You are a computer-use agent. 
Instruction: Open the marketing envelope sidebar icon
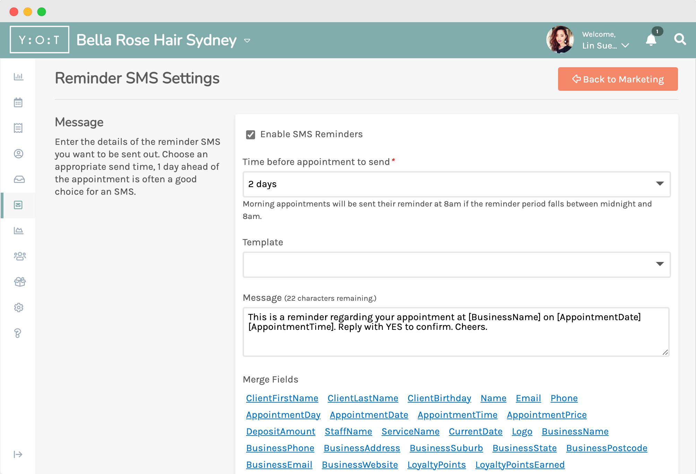tap(18, 205)
